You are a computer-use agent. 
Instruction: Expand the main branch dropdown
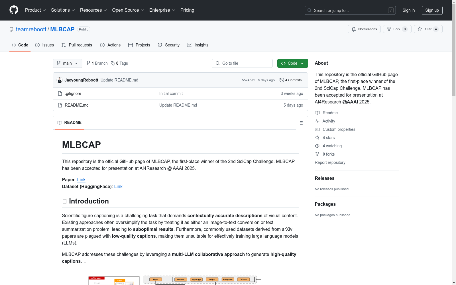tap(67, 63)
